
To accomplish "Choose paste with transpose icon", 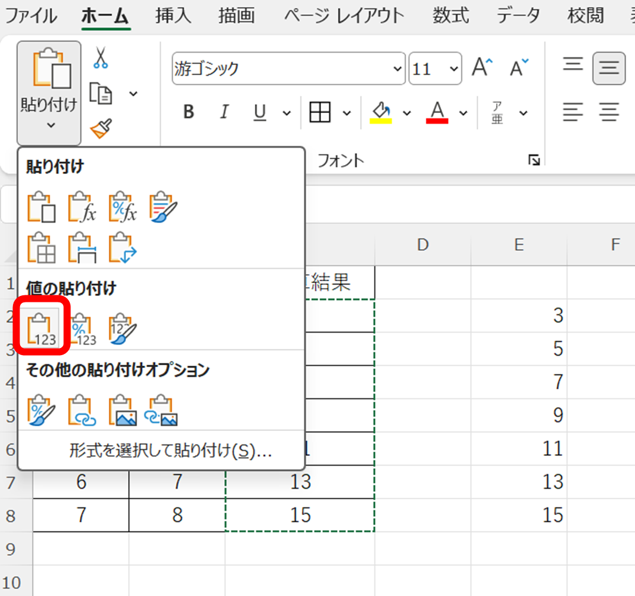I will click(x=122, y=247).
